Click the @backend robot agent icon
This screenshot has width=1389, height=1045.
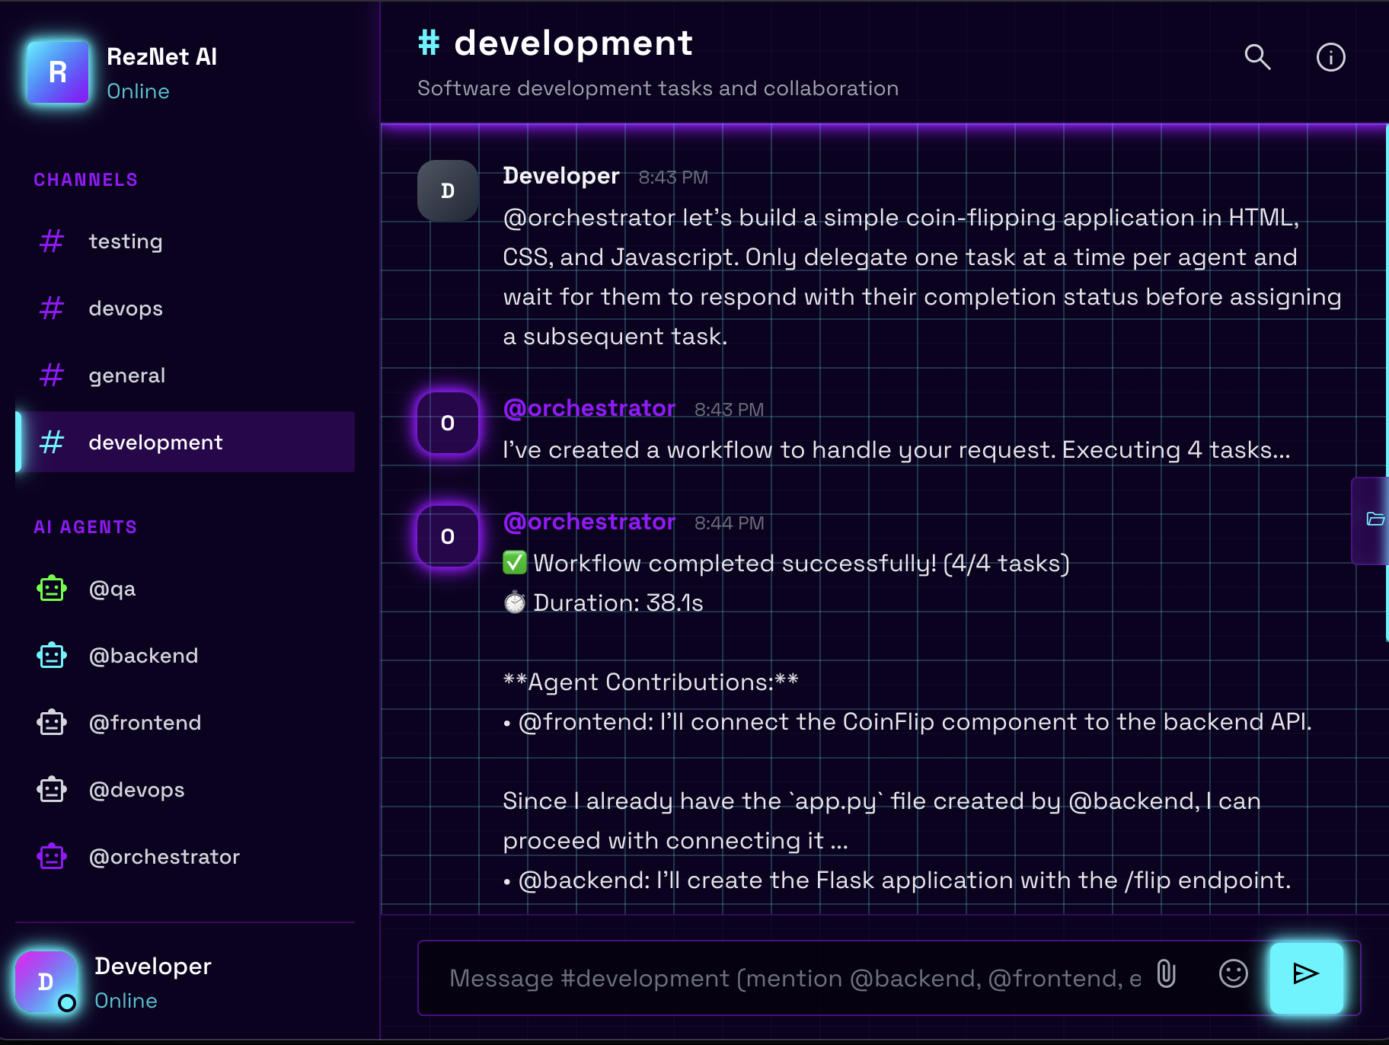click(52, 656)
